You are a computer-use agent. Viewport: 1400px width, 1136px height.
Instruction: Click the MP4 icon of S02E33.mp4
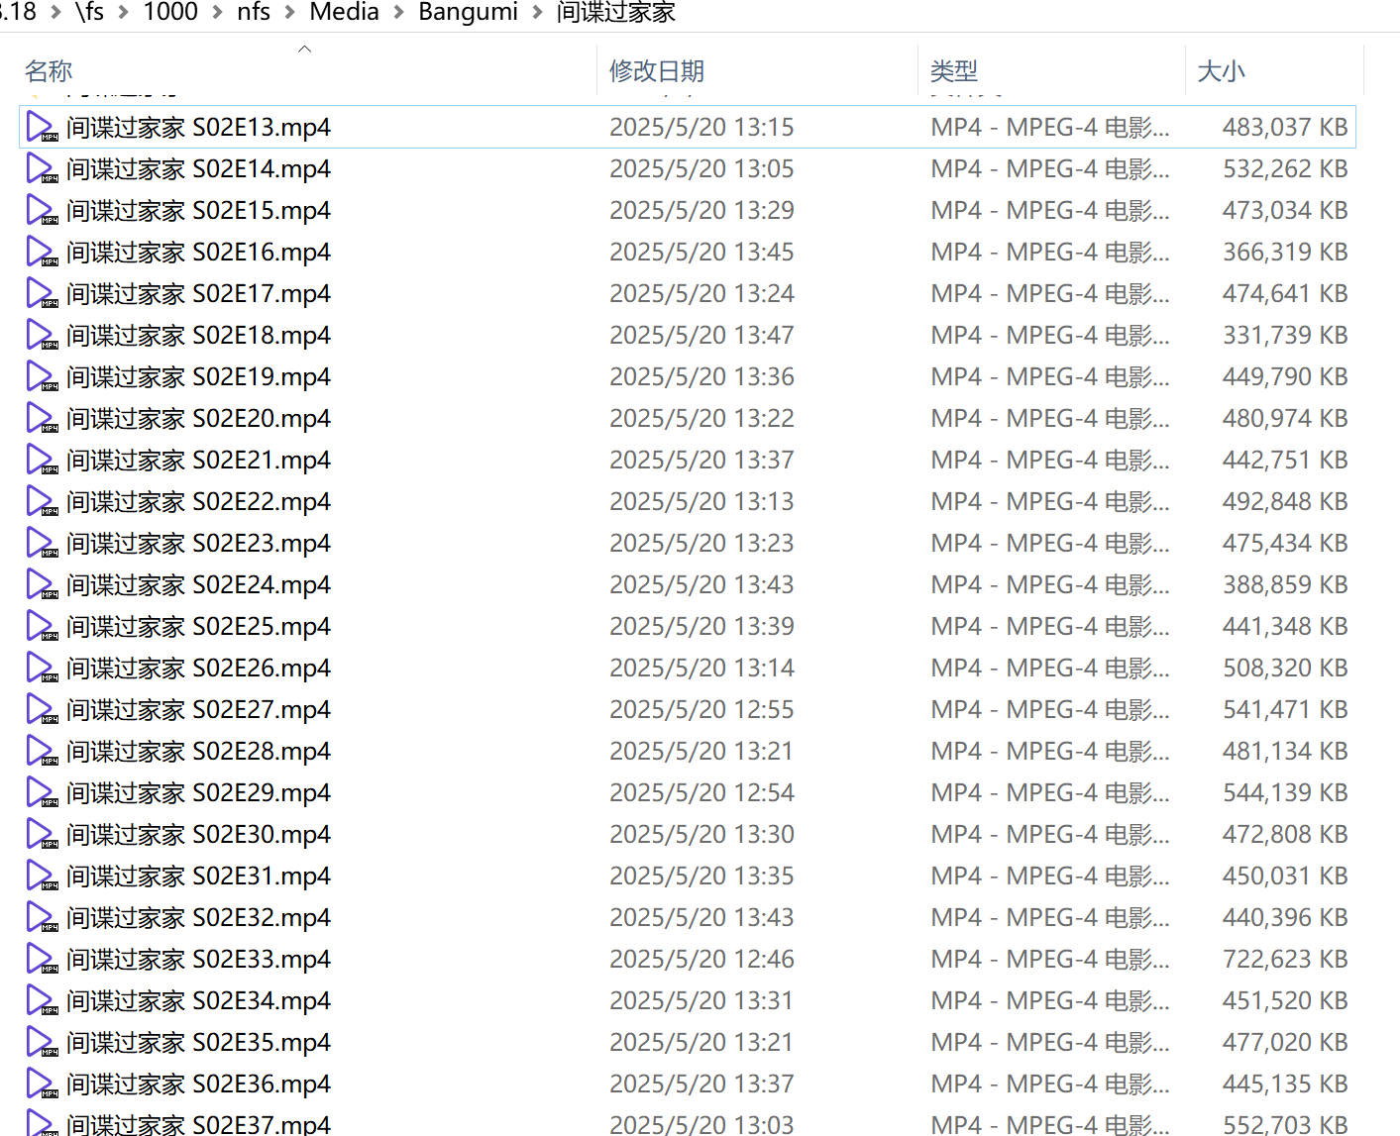pyautogui.click(x=42, y=959)
